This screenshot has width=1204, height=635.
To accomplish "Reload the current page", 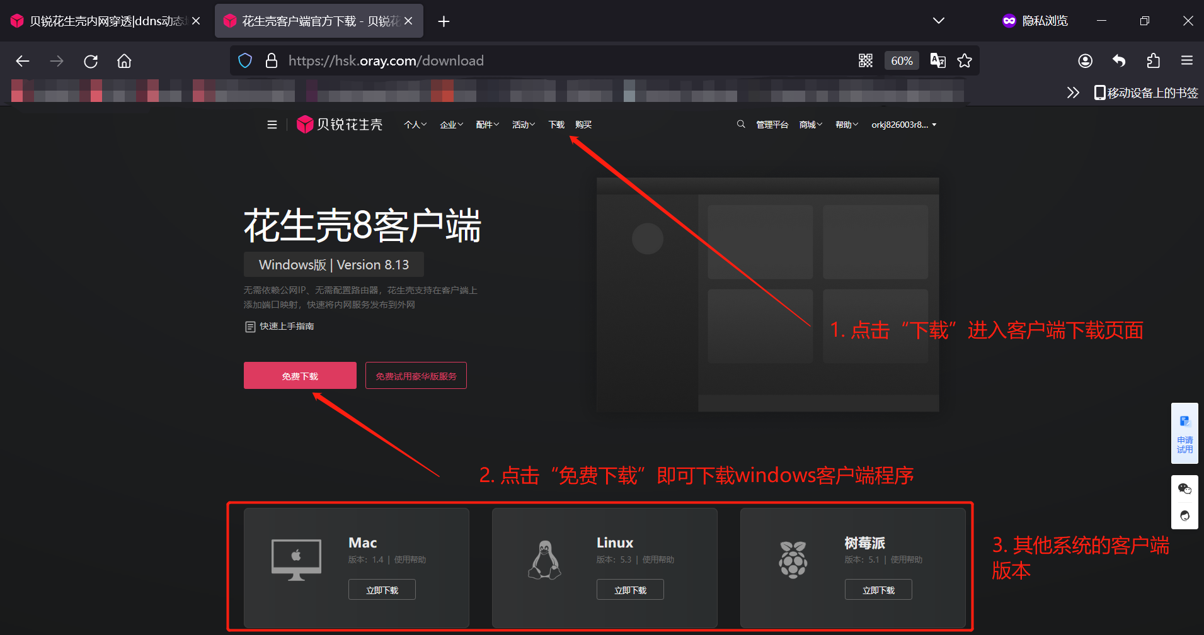I will click(x=91, y=61).
